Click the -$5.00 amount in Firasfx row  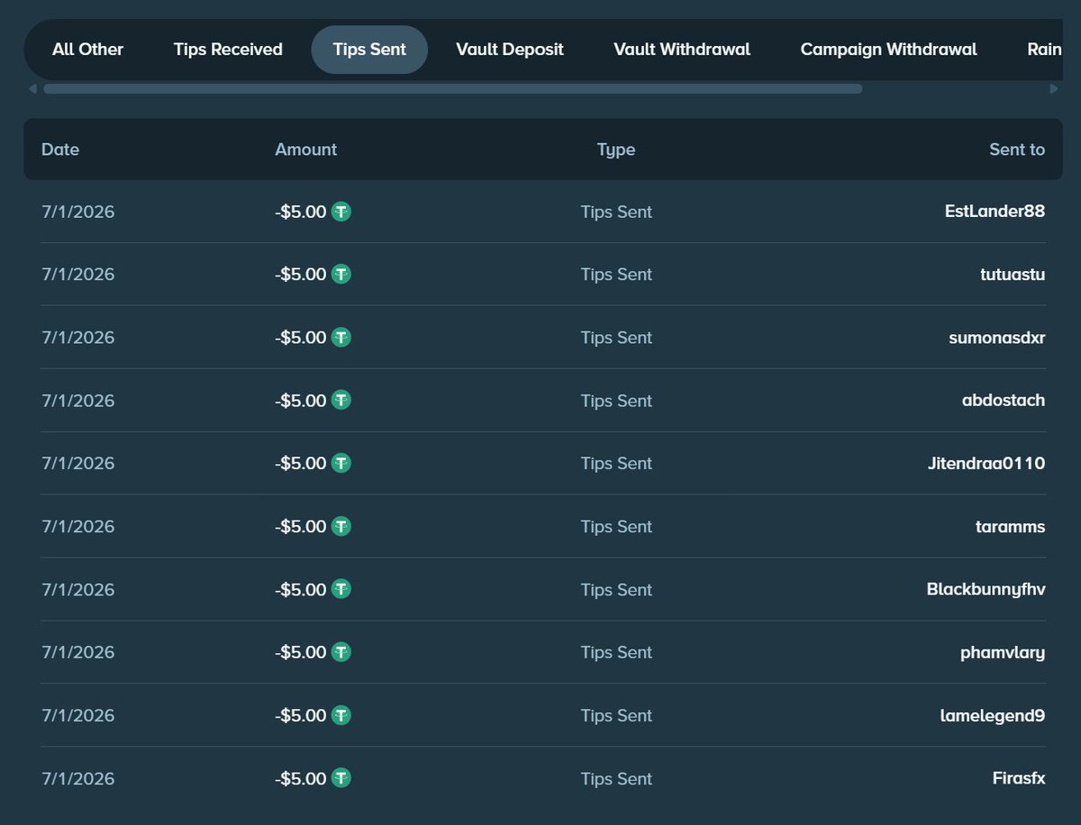tap(301, 778)
